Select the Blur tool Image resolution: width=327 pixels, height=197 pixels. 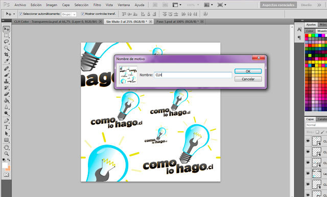point(7,107)
